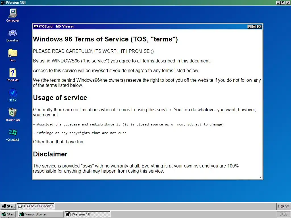Click the 'By using WINDOWS96' paragraph
This screenshot has height=218, width=291.
(x=122, y=61)
